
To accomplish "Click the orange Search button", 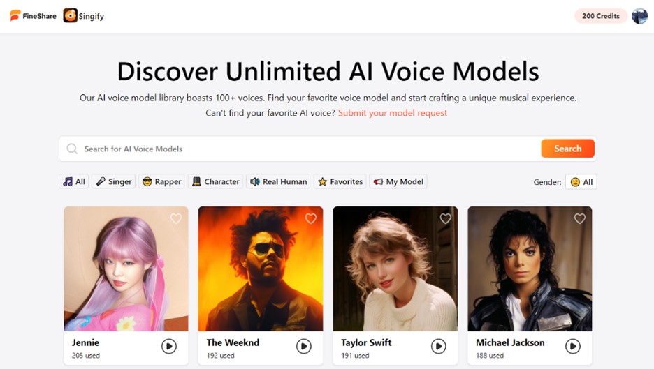I will pos(567,149).
